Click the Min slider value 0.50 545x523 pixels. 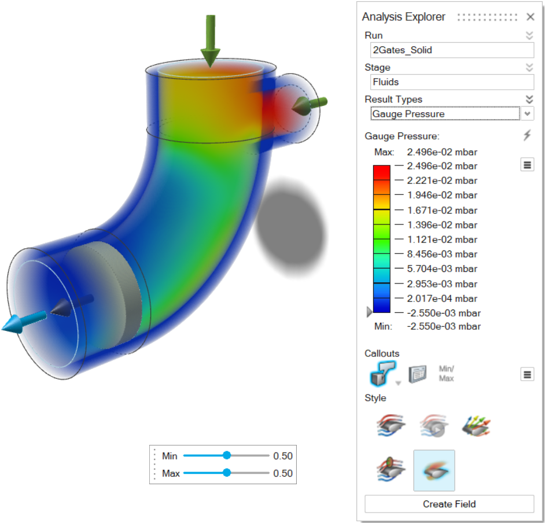pos(283,456)
